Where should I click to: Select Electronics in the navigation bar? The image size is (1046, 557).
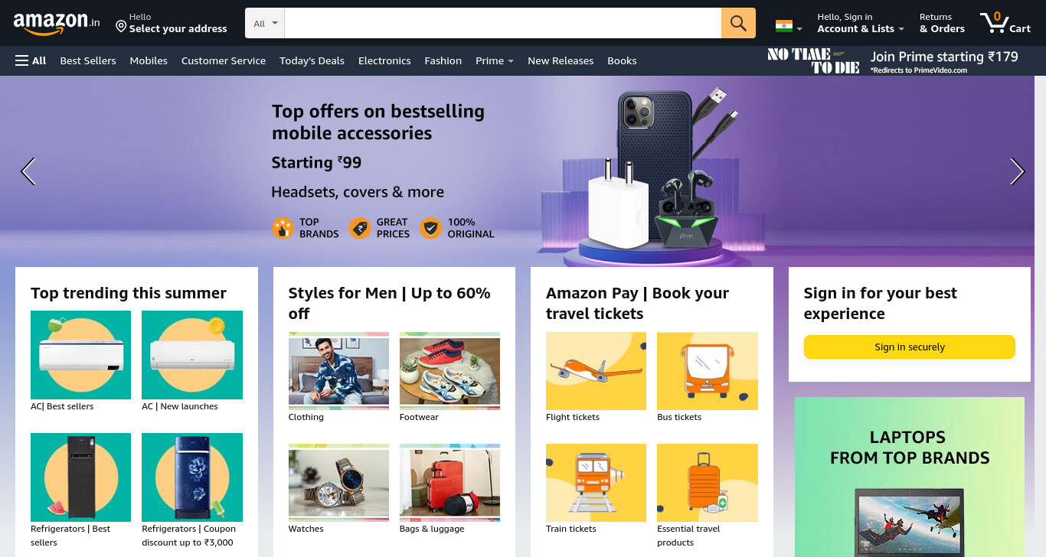(x=384, y=60)
